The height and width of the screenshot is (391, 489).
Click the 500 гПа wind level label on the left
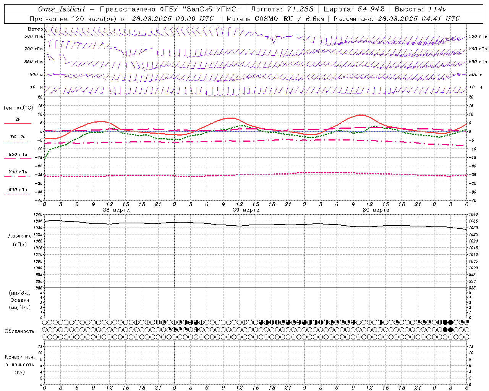[x=34, y=36]
